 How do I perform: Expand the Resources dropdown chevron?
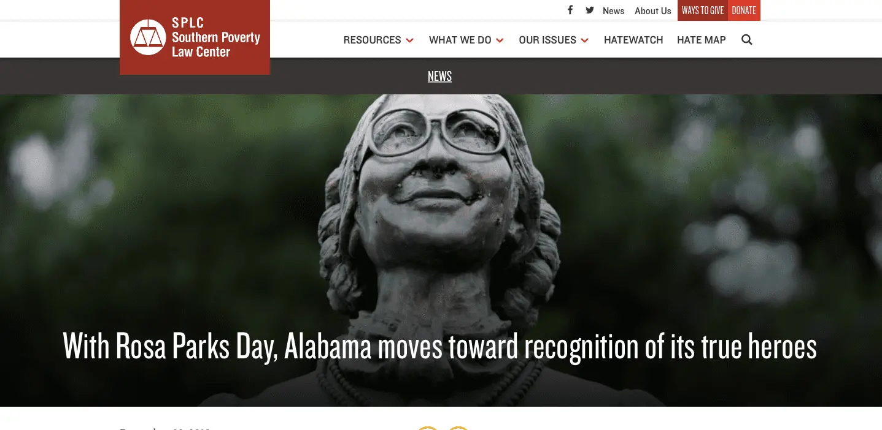click(x=410, y=40)
